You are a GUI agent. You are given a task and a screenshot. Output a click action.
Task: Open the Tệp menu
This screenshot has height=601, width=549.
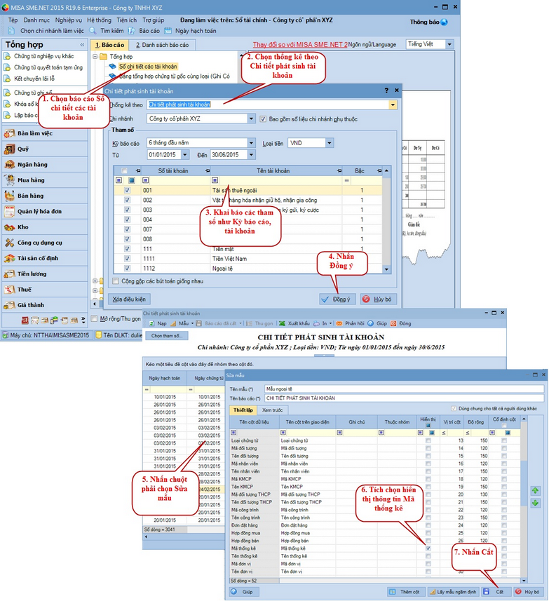point(13,20)
